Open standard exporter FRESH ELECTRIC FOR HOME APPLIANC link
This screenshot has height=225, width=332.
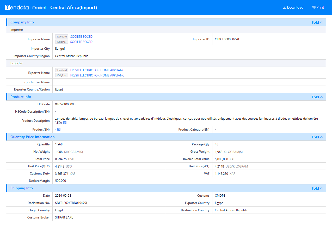pos(97,70)
